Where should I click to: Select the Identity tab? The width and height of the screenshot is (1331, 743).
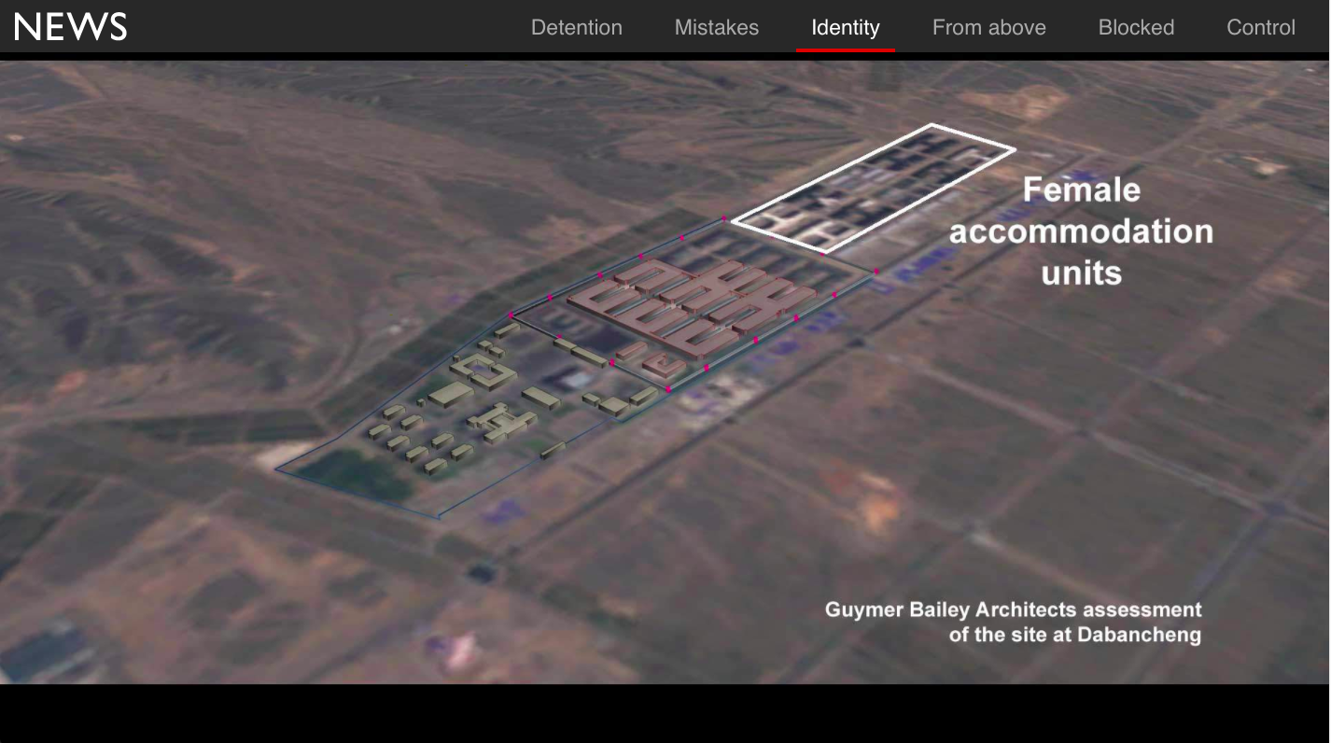845,28
